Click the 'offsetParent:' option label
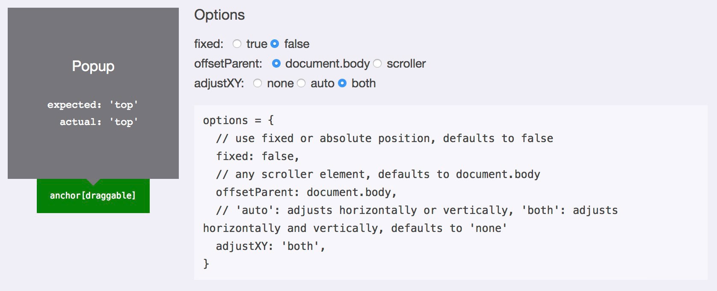The width and height of the screenshot is (717, 291). 228,63
